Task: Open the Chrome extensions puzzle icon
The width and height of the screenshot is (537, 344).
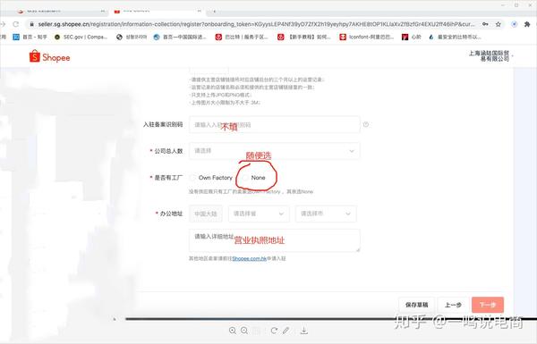Action: pos(527,24)
